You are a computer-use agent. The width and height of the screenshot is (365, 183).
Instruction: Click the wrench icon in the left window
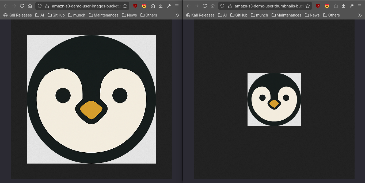point(169,6)
